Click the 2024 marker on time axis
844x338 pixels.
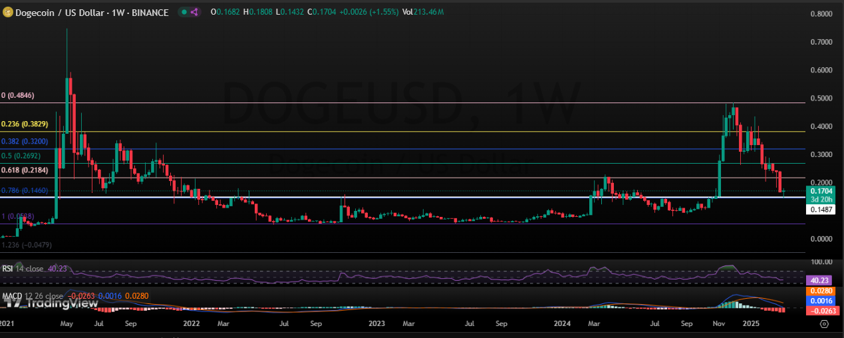(x=562, y=323)
